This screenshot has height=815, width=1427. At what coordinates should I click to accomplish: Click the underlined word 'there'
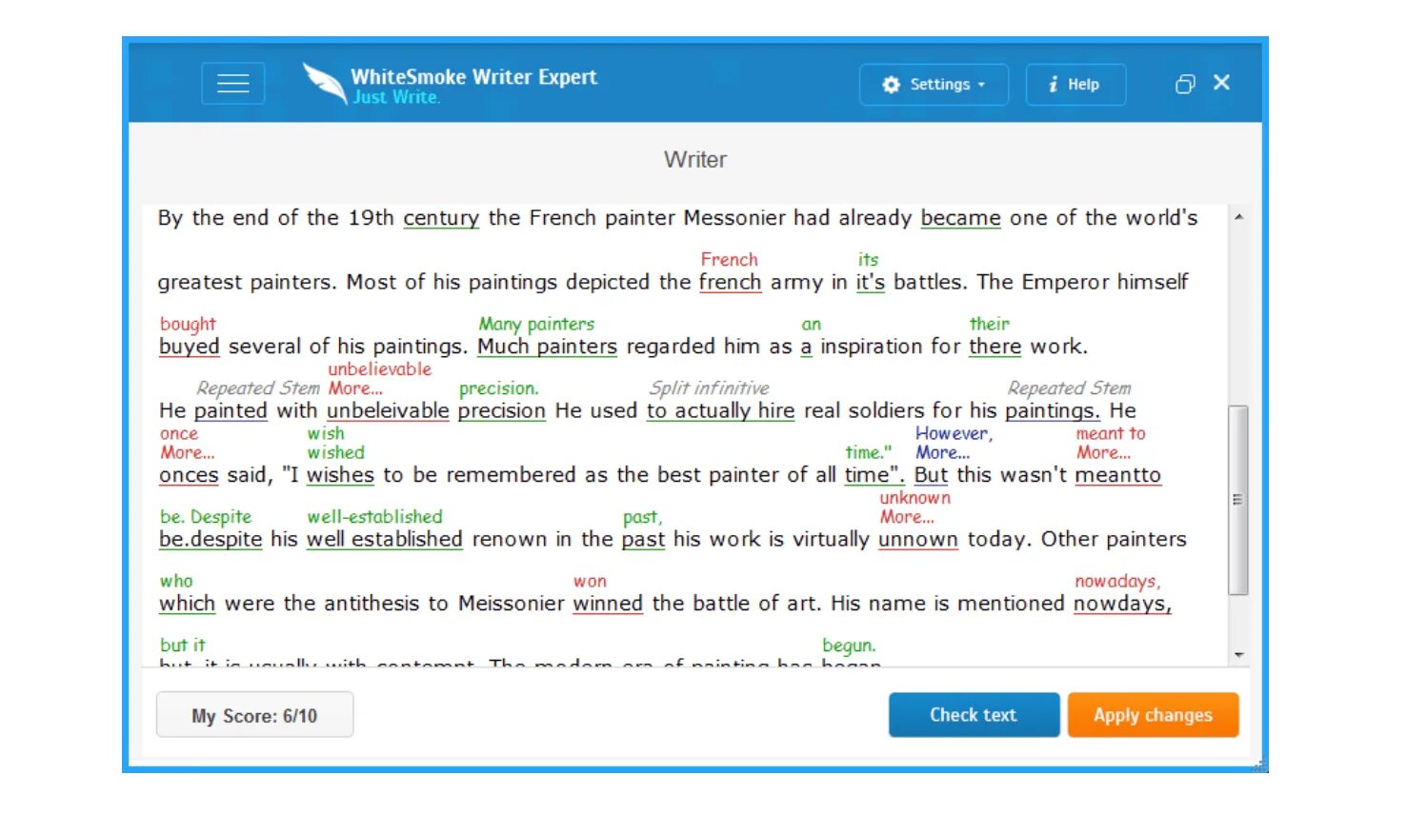(x=995, y=347)
